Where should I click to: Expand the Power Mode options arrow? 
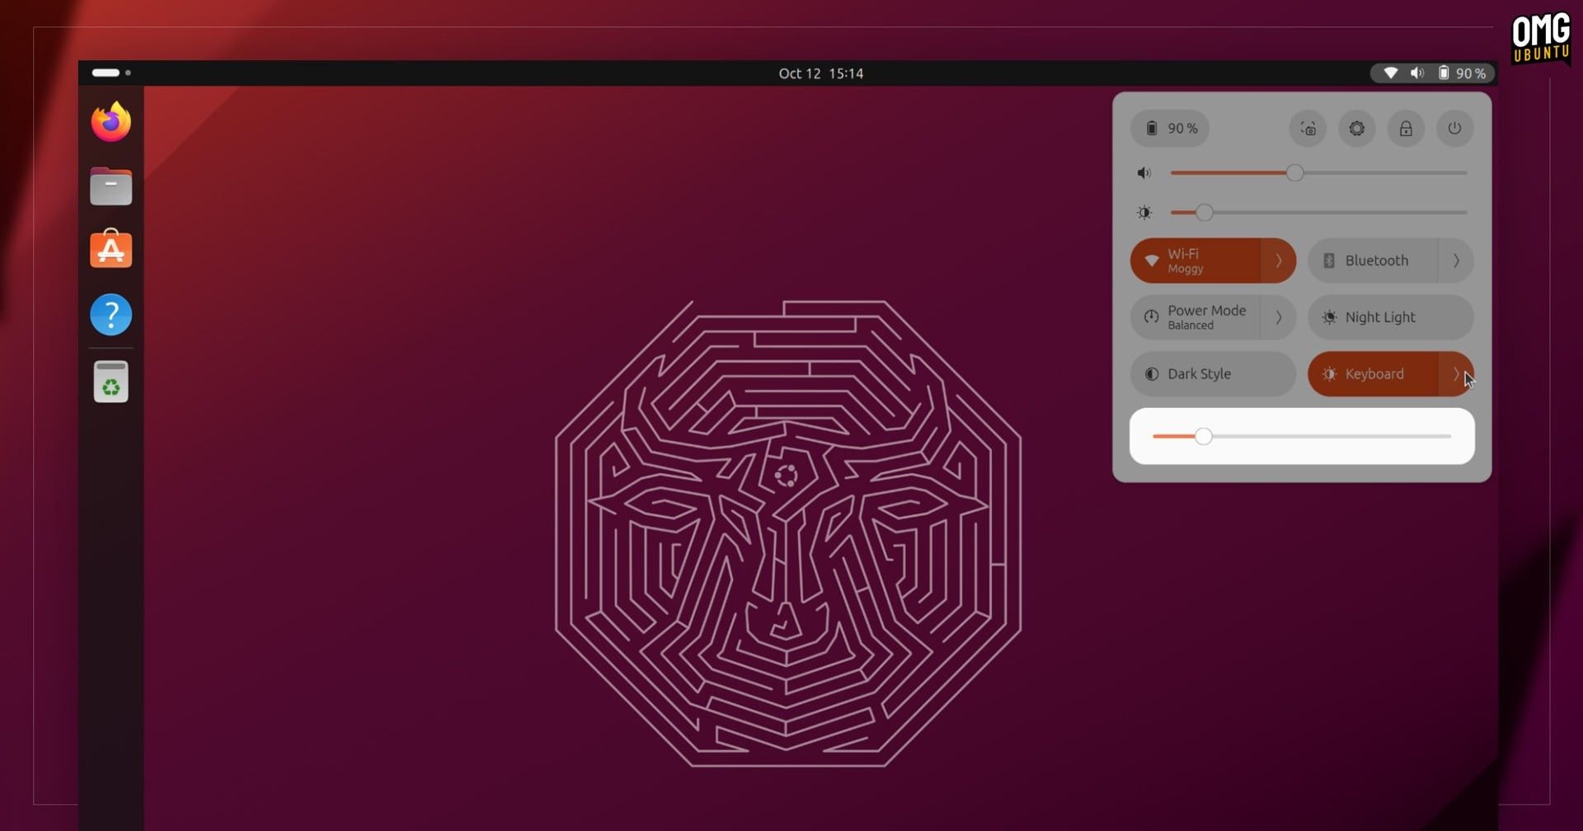tap(1279, 317)
